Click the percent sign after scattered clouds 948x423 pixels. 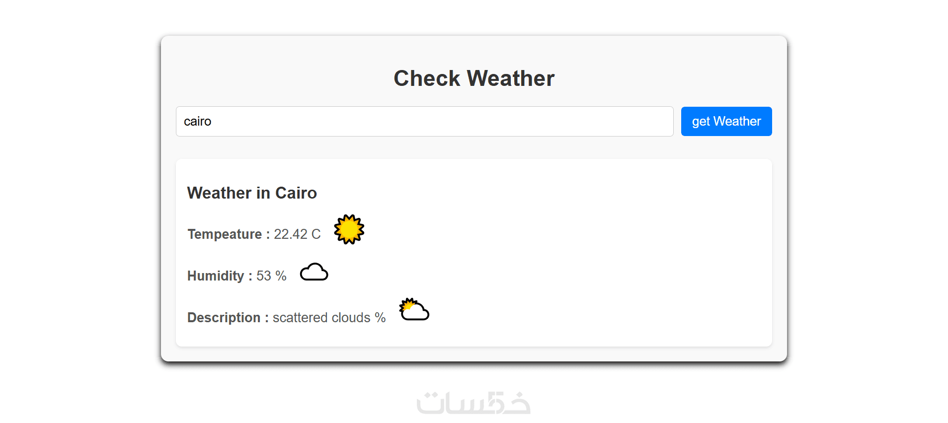pyautogui.click(x=380, y=318)
